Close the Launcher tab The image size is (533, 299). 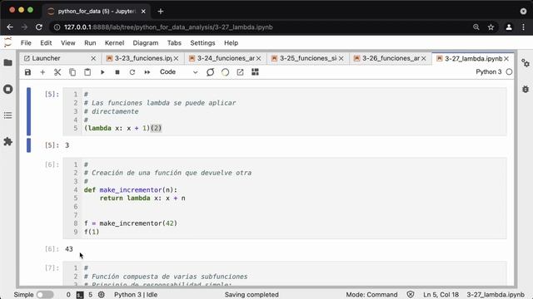93,59
